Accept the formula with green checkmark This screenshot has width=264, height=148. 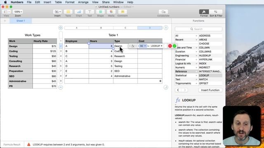(x=174, y=46)
